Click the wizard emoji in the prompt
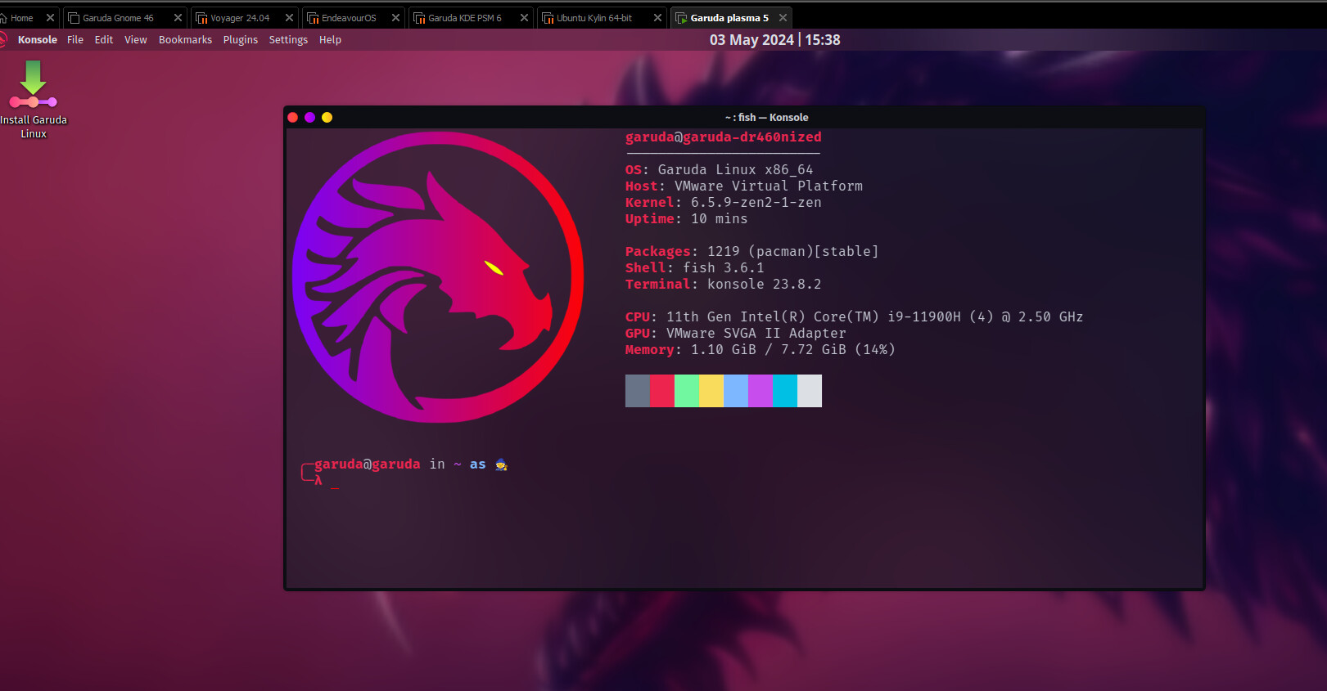The image size is (1327, 691). tap(501, 464)
